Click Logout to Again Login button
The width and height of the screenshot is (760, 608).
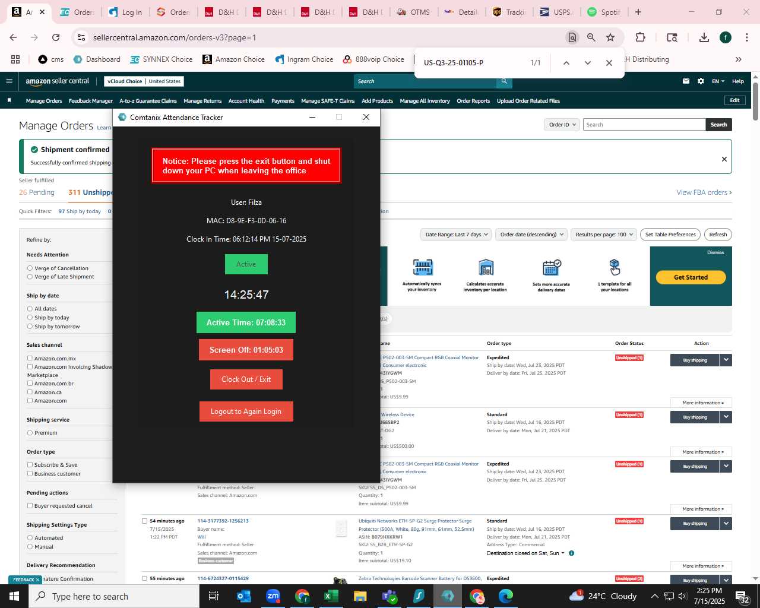[246, 411]
